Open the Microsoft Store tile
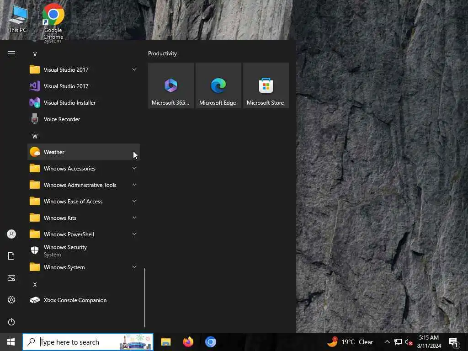468x351 pixels. coord(266,85)
